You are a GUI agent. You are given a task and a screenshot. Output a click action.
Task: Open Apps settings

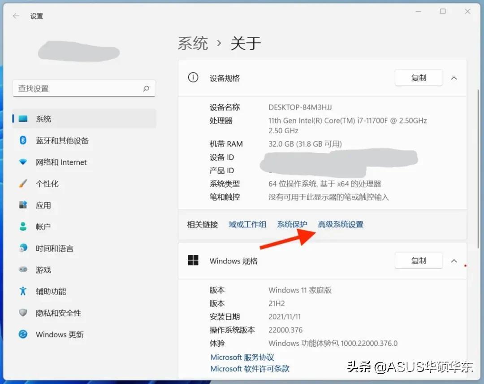coord(43,205)
